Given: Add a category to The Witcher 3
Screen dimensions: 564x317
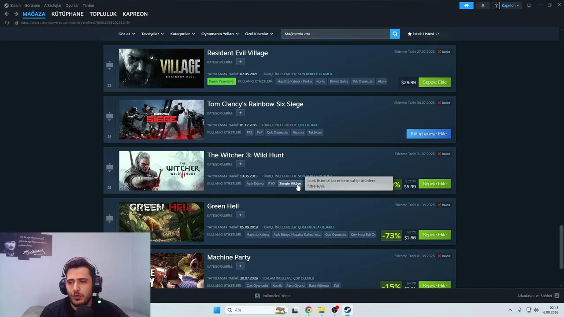Looking at the screenshot, I should click(240, 164).
